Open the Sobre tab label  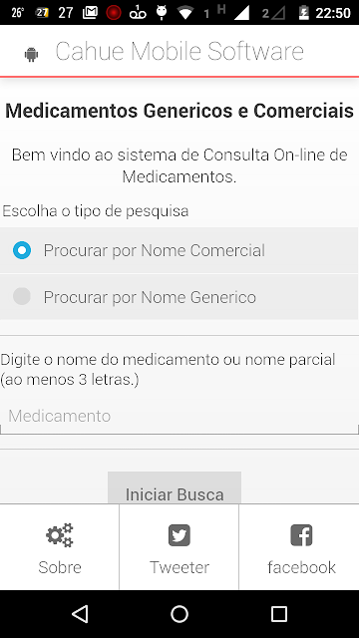pos(60,567)
